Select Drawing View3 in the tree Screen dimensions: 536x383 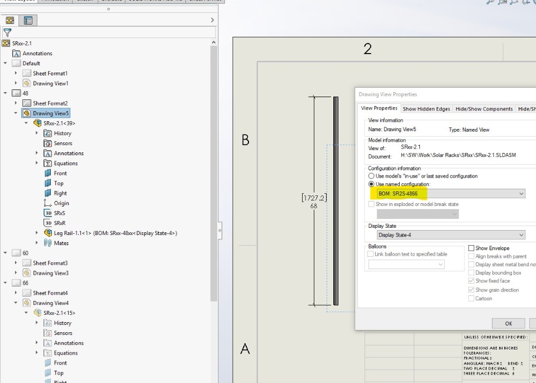tap(51, 273)
